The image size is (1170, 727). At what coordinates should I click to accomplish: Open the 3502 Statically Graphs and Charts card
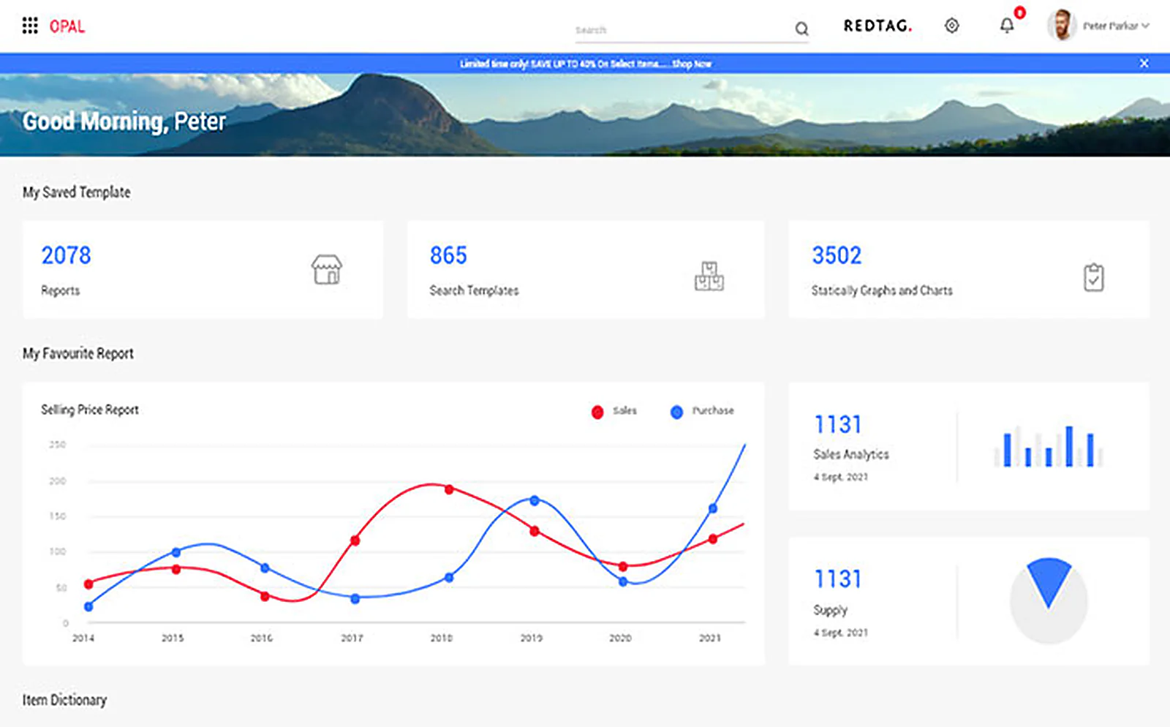969,270
